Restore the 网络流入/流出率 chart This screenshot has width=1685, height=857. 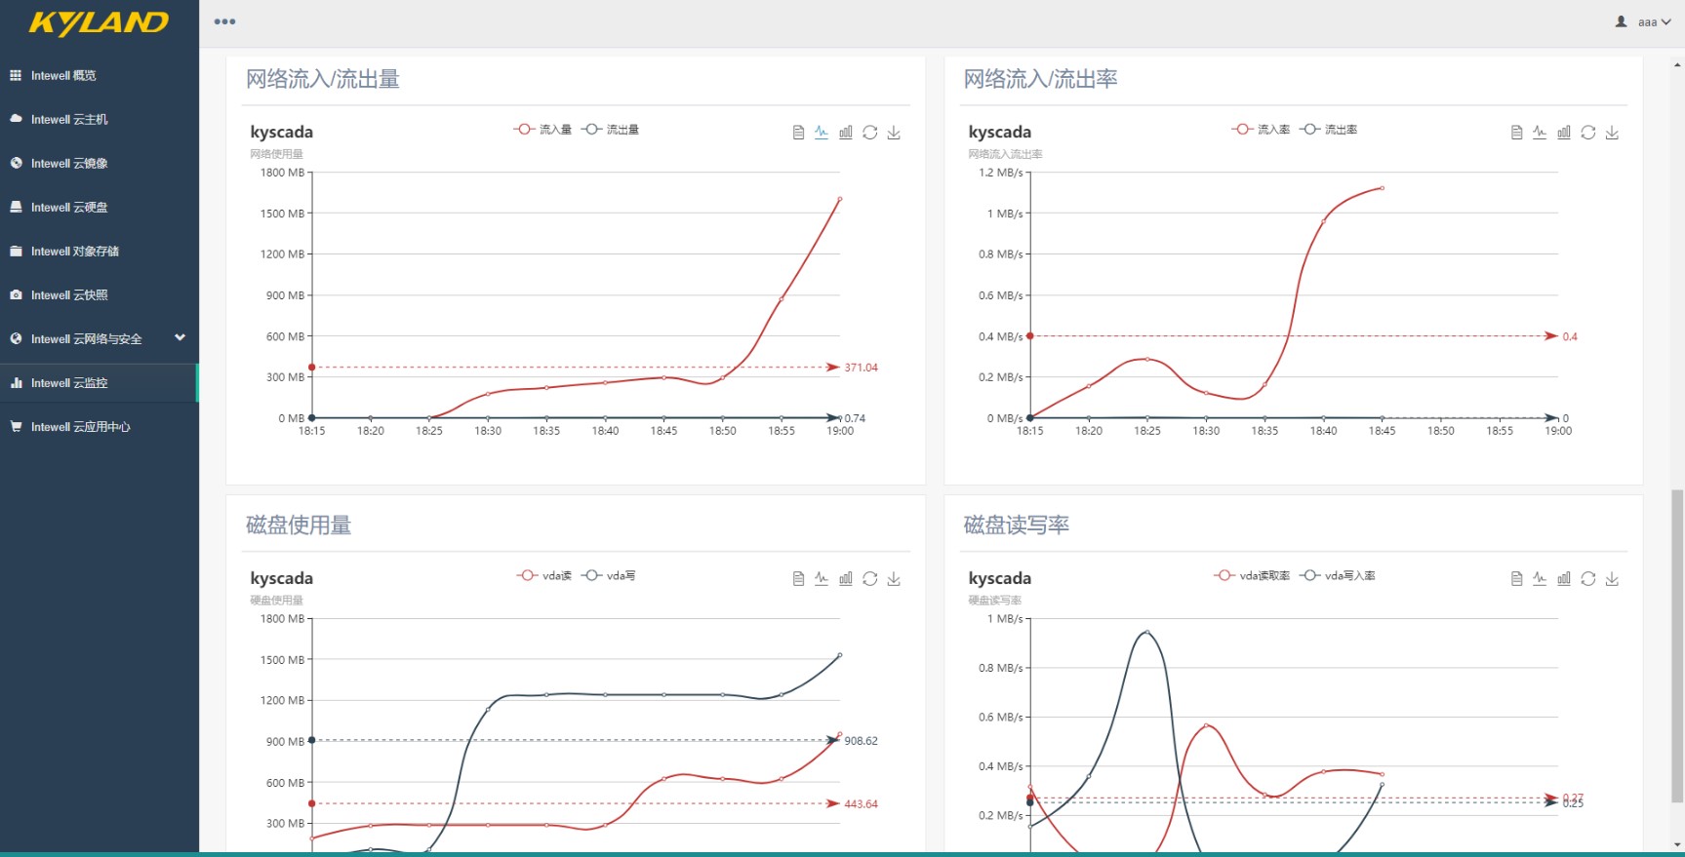(x=1588, y=133)
